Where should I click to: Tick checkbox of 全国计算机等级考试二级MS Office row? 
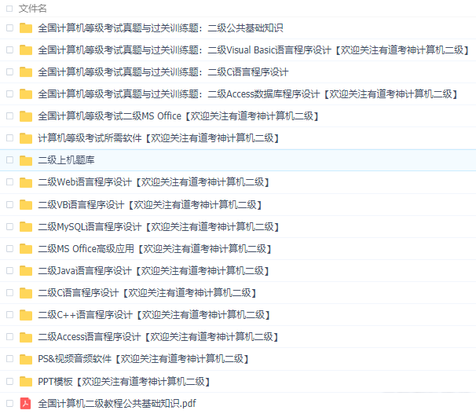coord(9,116)
